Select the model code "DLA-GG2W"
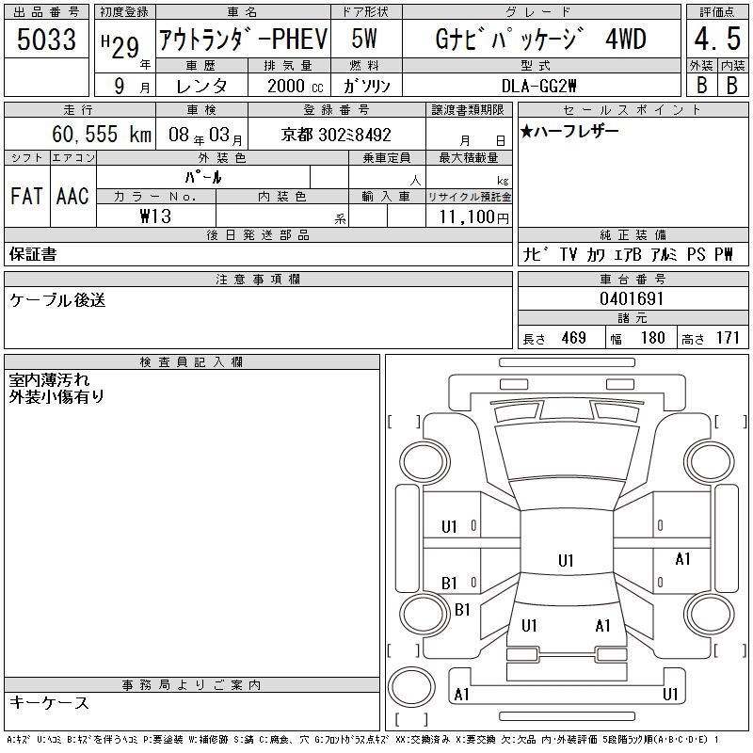Screen dimensions: 753x753 click(x=538, y=86)
